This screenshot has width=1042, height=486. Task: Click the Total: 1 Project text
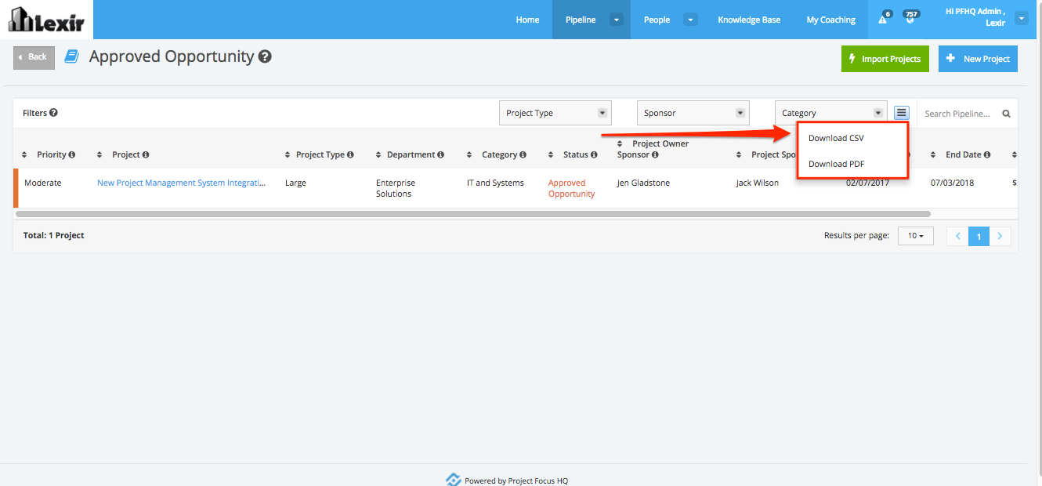pyautogui.click(x=53, y=235)
